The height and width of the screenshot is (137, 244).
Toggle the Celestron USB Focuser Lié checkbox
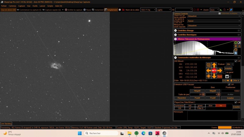click(229, 84)
